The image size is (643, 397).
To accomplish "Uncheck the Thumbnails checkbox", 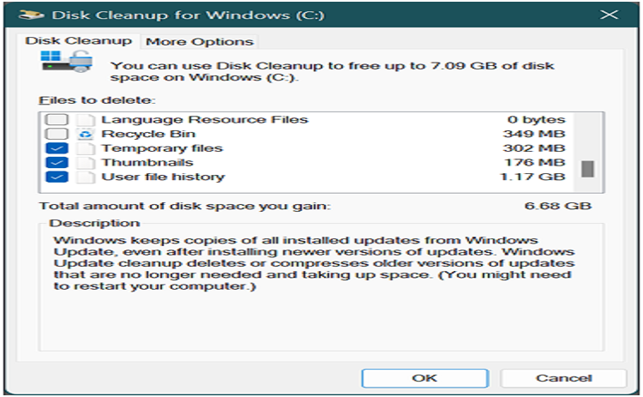I will pyautogui.click(x=57, y=162).
